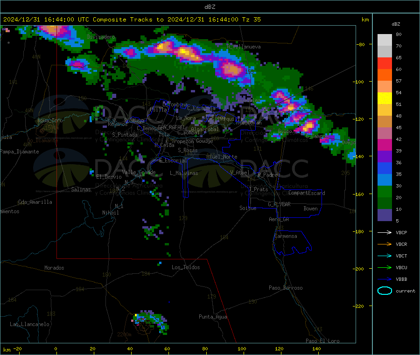
Task: Click the strongest storm cell near A_Villanueva
Action: click(232, 70)
